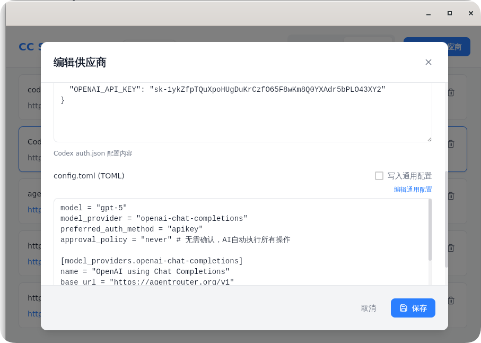Click the fourth card's blue http link

click(x=34, y=262)
